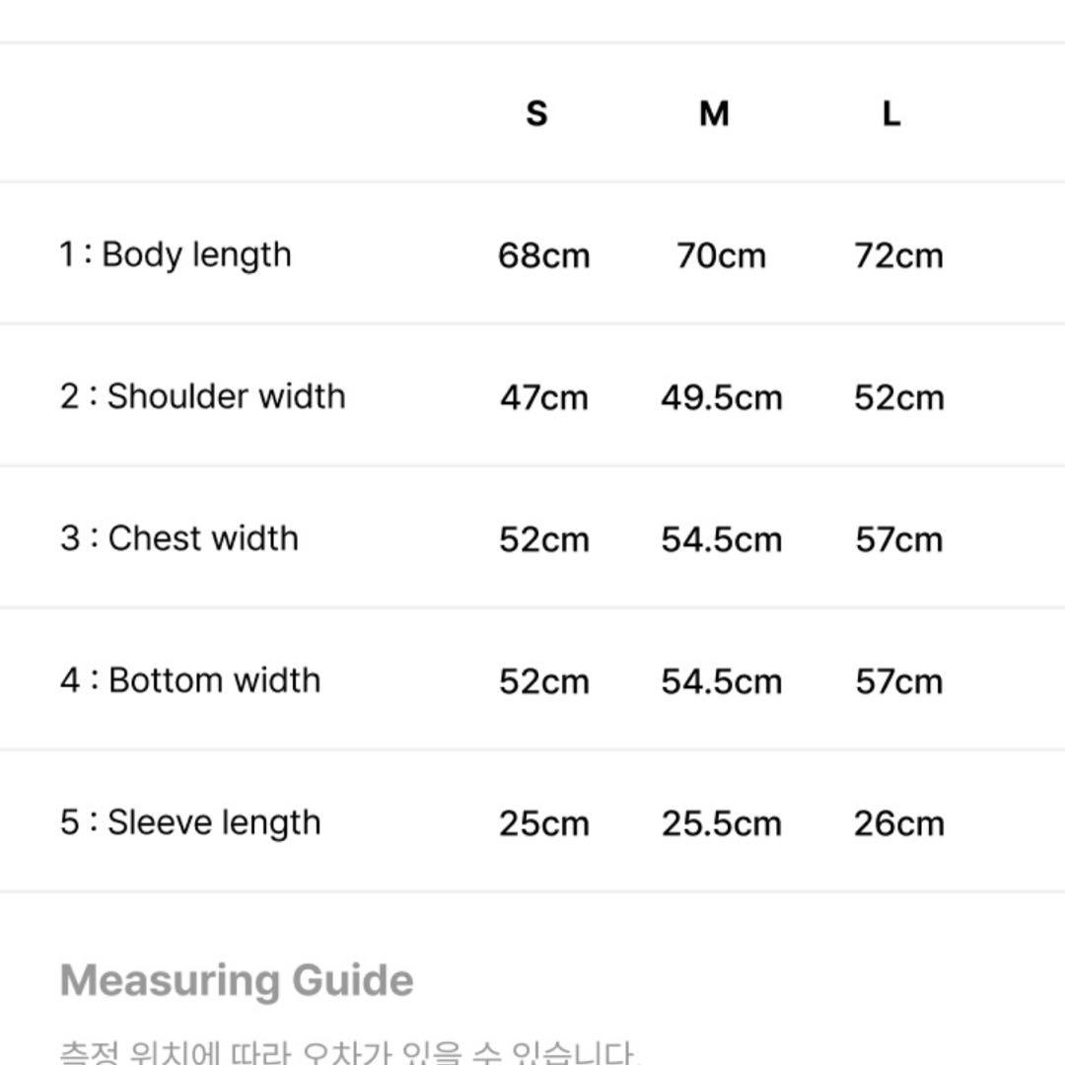
Task: Select the M size column header
Action: coord(714,113)
